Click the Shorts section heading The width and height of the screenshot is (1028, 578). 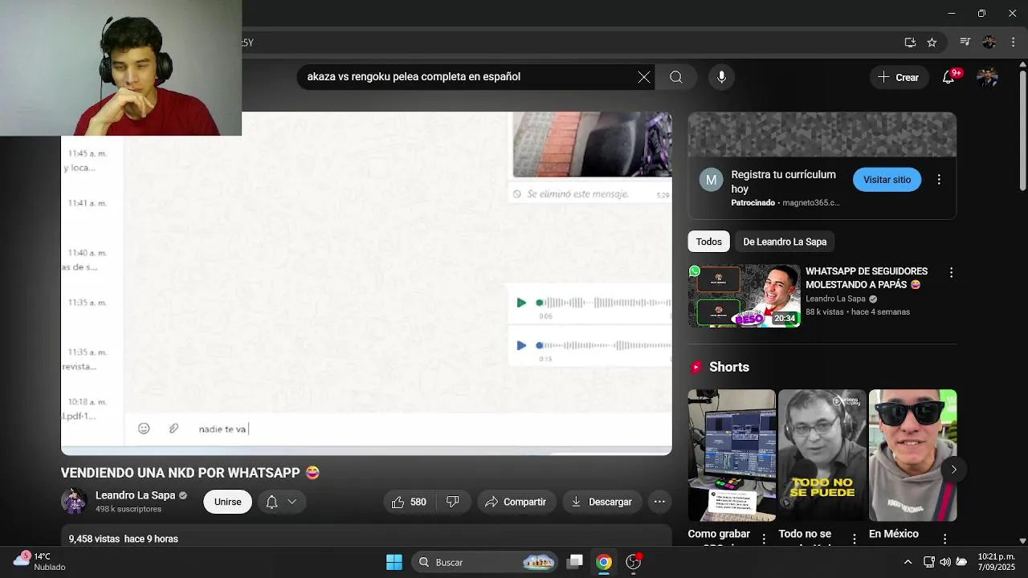click(x=729, y=367)
